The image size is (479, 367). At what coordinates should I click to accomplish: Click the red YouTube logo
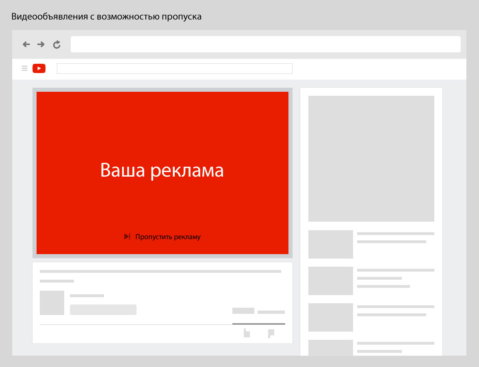(39, 69)
